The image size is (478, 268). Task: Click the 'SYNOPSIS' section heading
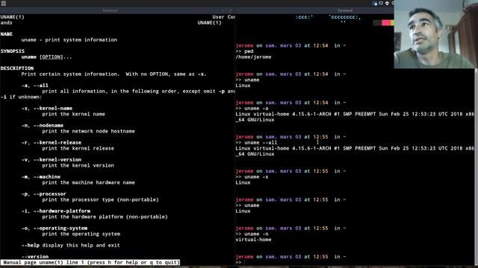click(x=12, y=51)
